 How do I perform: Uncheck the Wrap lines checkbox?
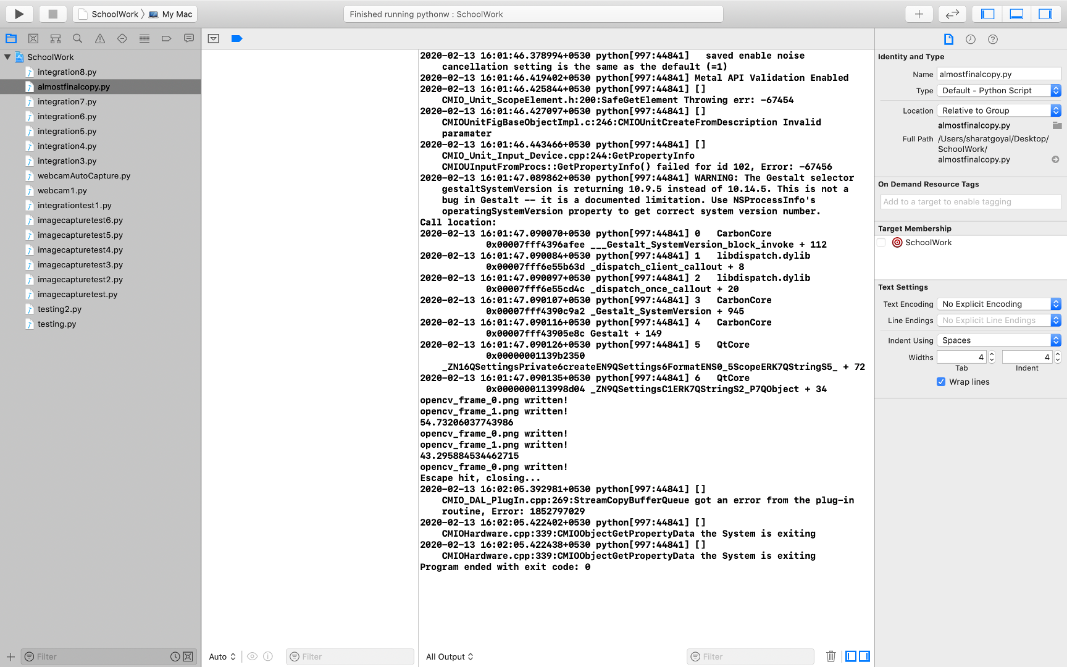(x=941, y=382)
